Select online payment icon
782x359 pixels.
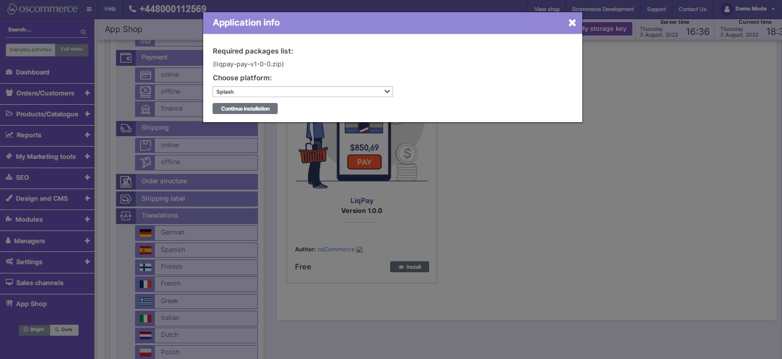tap(146, 74)
